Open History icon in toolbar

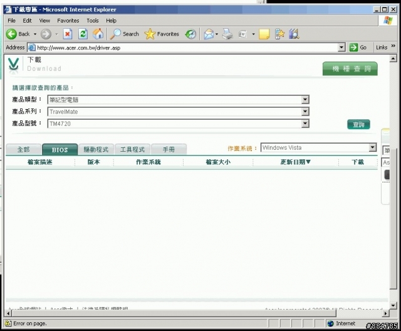190,34
